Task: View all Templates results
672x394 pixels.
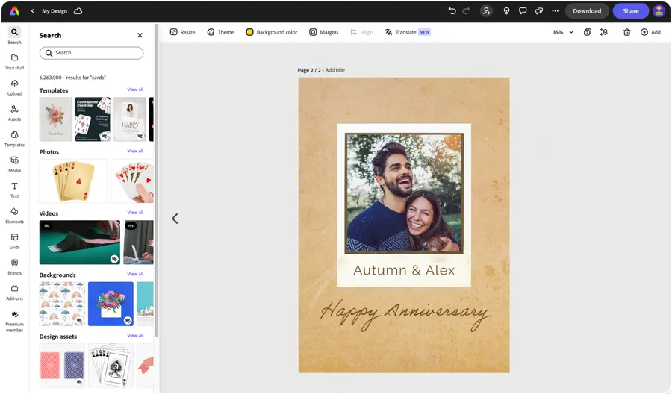Action: click(x=135, y=90)
